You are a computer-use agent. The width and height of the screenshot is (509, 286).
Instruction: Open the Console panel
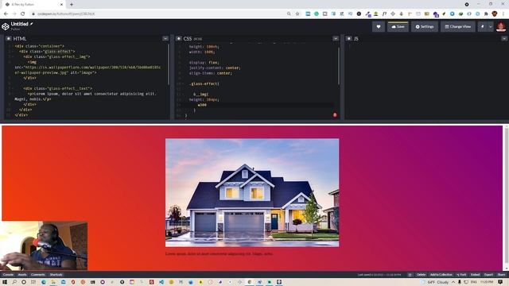pos(8,275)
